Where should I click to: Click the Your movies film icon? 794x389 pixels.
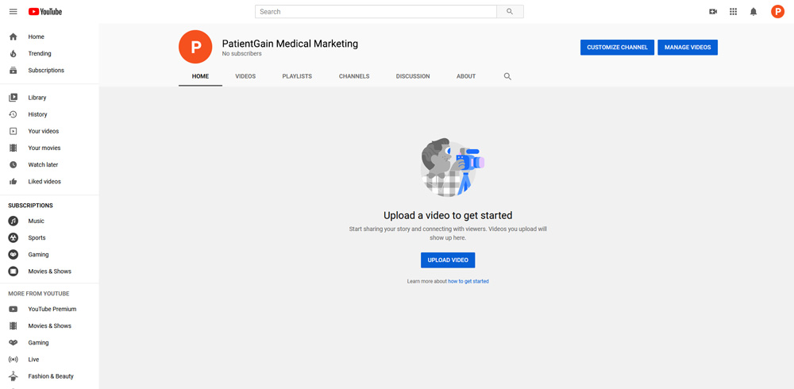pyautogui.click(x=13, y=148)
